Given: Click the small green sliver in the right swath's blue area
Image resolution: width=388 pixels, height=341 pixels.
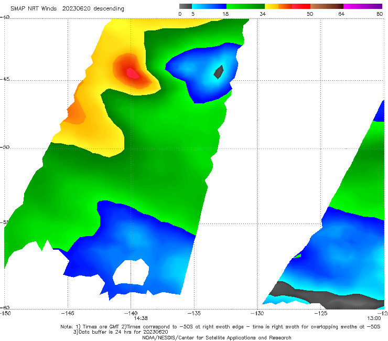Looking at the screenshot, I should point(297,256).
